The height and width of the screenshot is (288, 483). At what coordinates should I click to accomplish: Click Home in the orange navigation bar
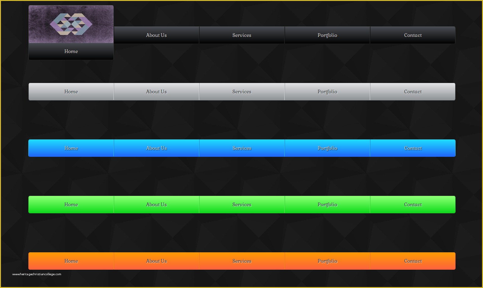pyautogui.click(x=71, y=261)
